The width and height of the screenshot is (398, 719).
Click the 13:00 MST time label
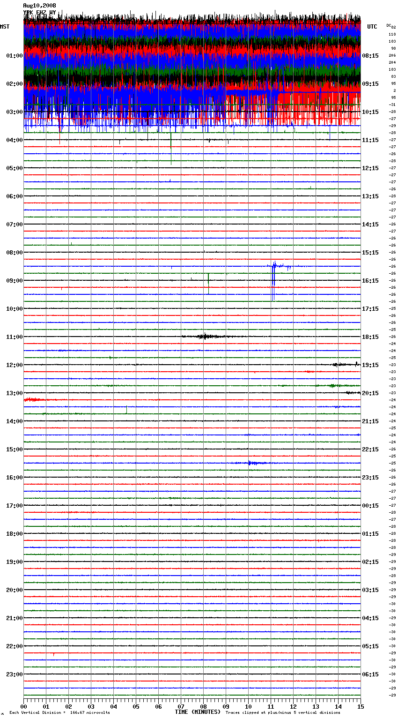[15, 393]
